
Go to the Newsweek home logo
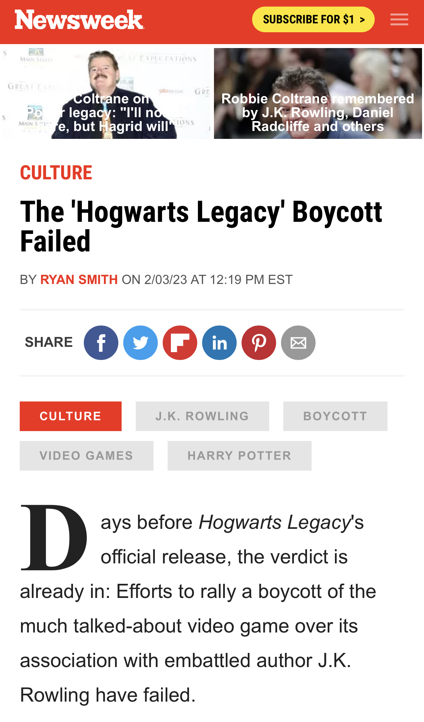pyautogui.click(x=79, y=19)
